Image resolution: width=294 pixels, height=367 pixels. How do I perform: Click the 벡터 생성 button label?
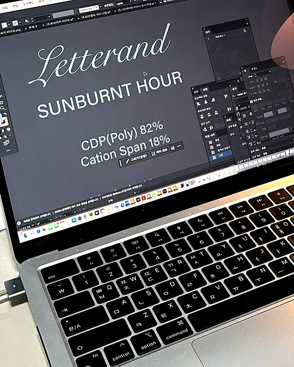162,150
